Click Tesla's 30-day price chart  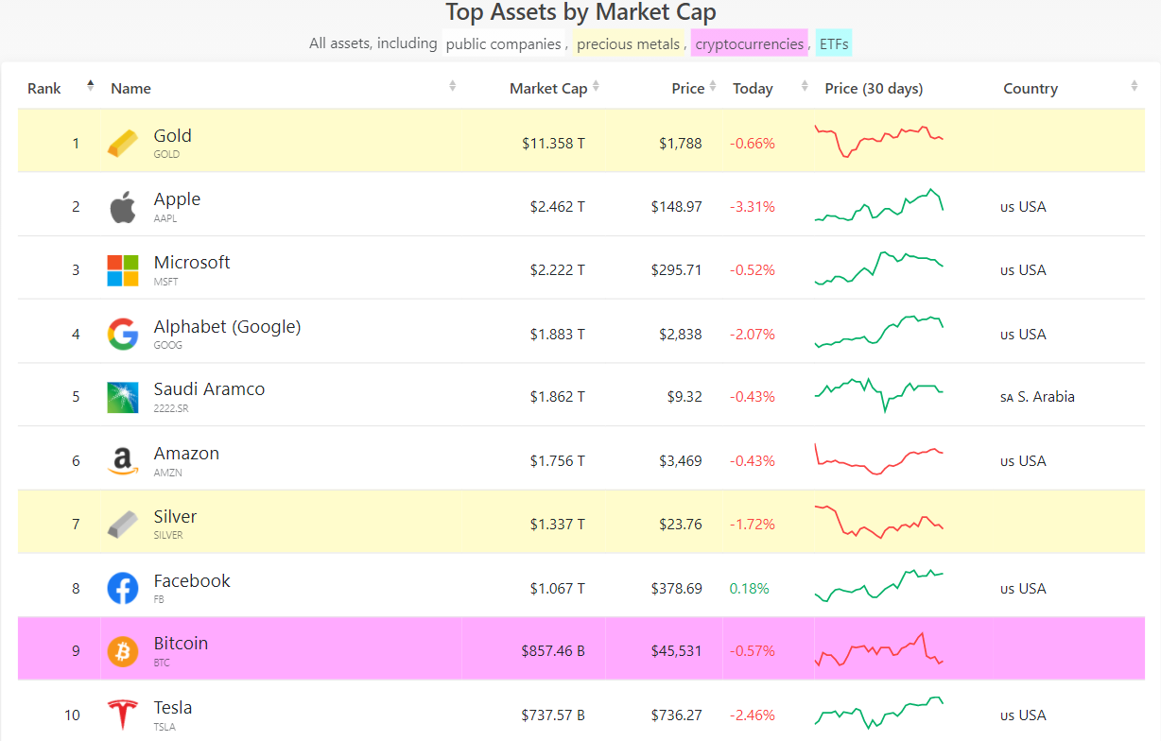pyautogui.click(x=879, y=713)
